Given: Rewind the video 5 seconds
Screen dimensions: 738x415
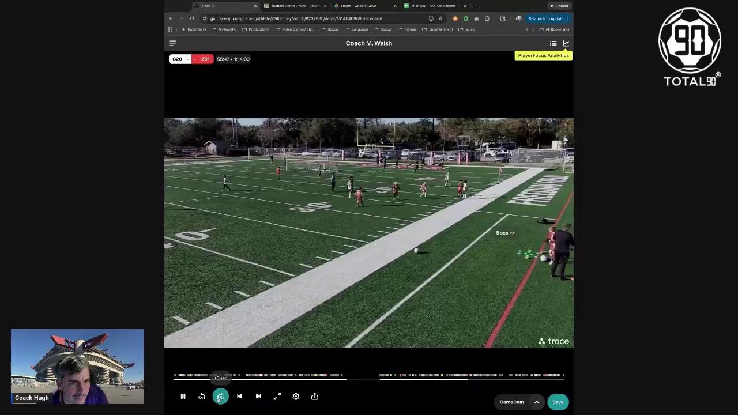Looking at the screenshot, I should tap(202, 397).
